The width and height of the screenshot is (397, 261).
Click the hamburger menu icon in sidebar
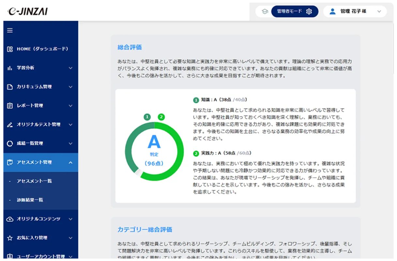(10, 30)
